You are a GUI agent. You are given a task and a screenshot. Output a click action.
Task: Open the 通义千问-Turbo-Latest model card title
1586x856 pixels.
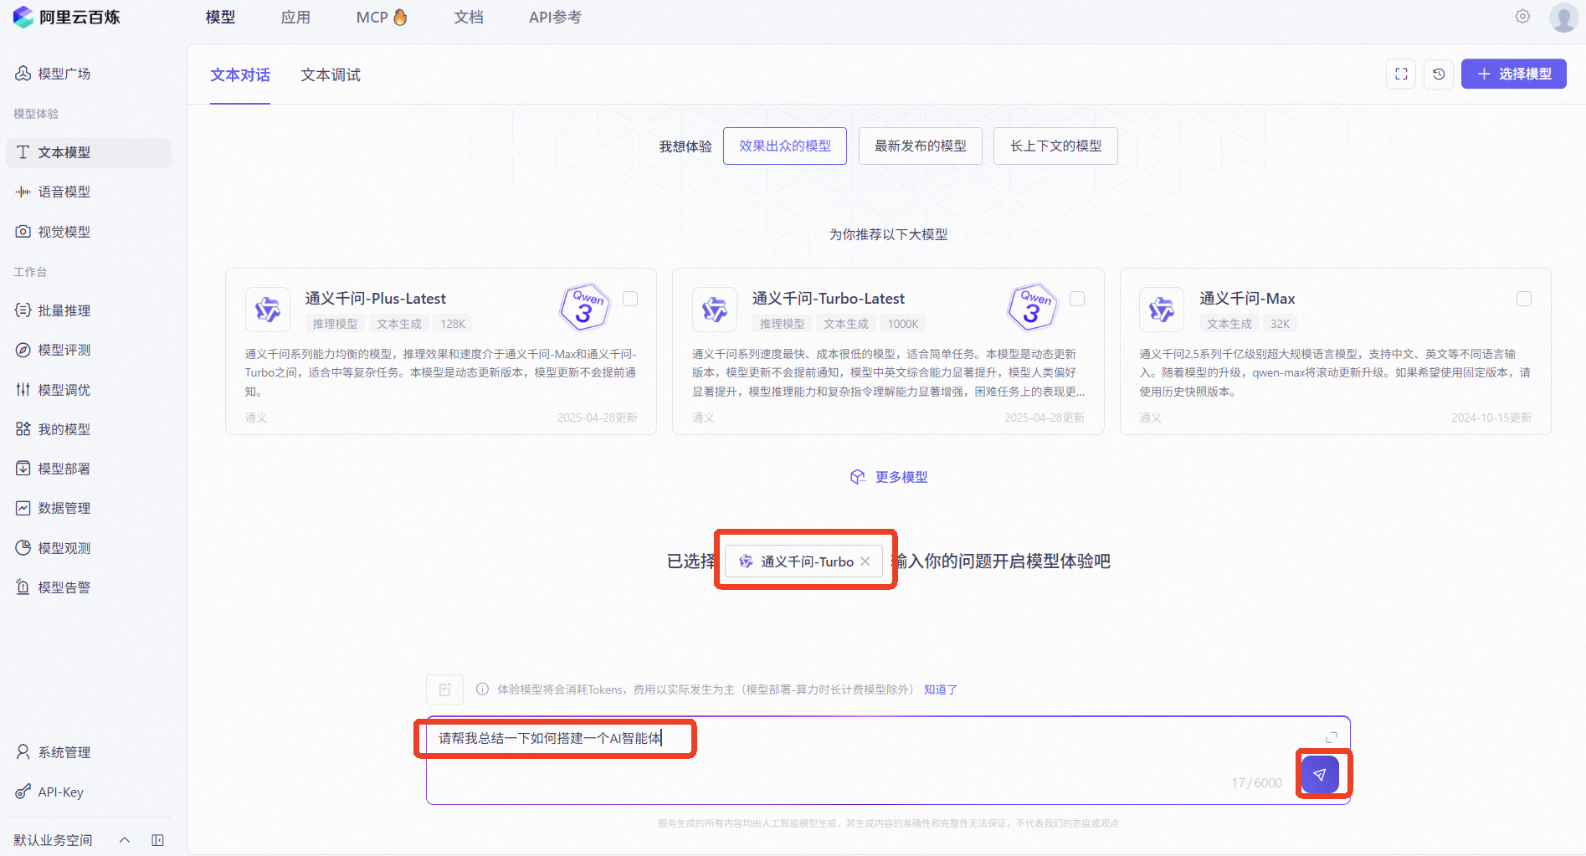829,299
